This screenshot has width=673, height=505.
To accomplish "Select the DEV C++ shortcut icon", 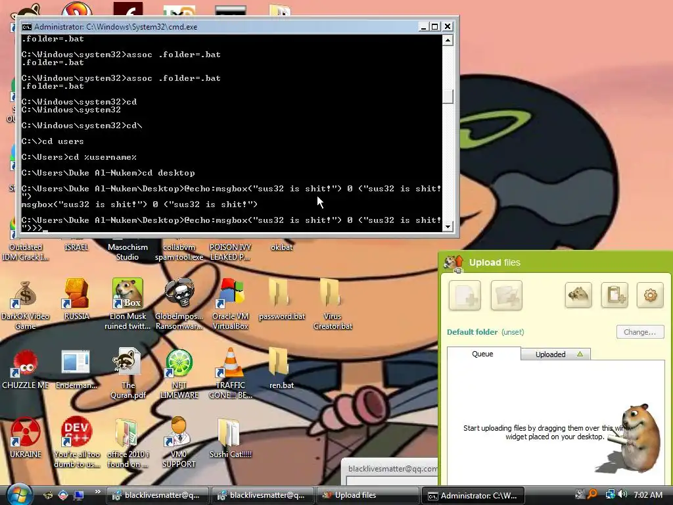I will (76, 441).
